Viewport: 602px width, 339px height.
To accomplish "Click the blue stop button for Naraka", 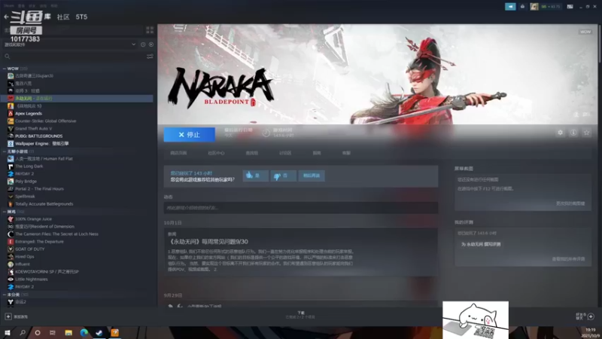I will point(190,135).
